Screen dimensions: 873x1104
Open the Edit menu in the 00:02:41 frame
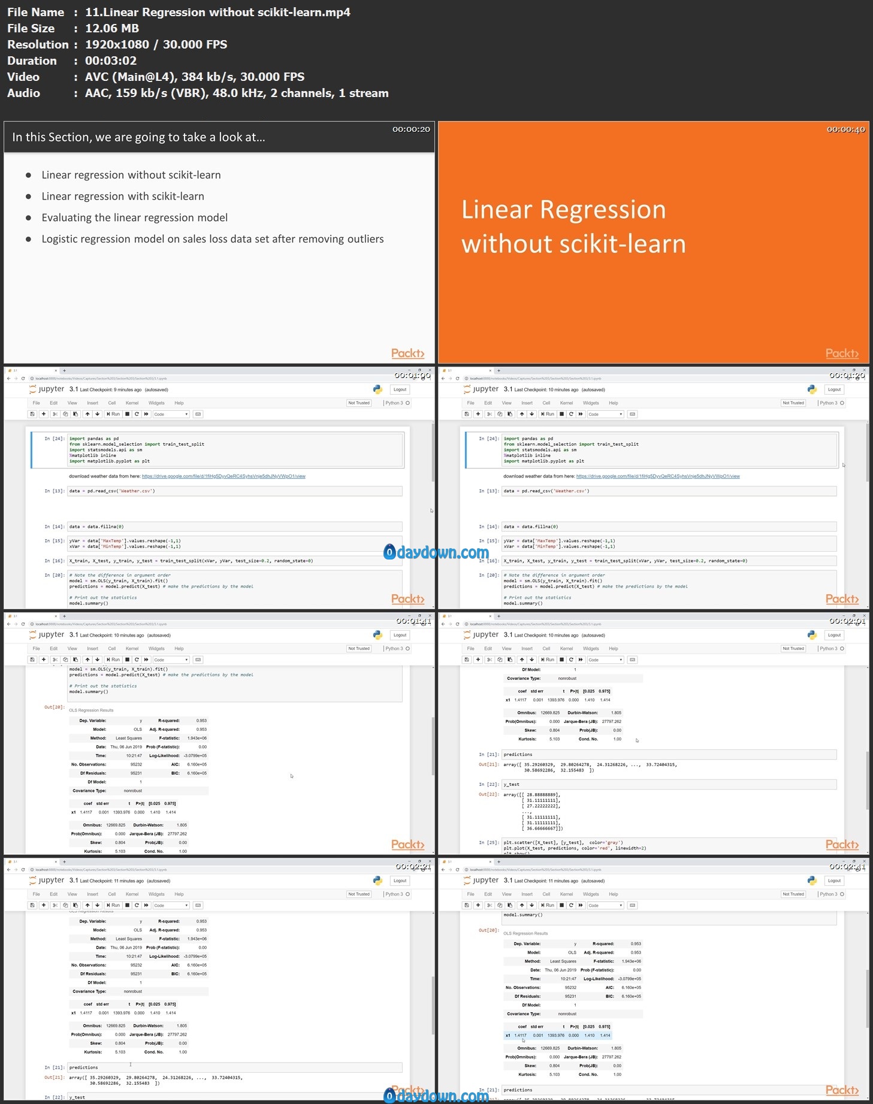(488, 894)
